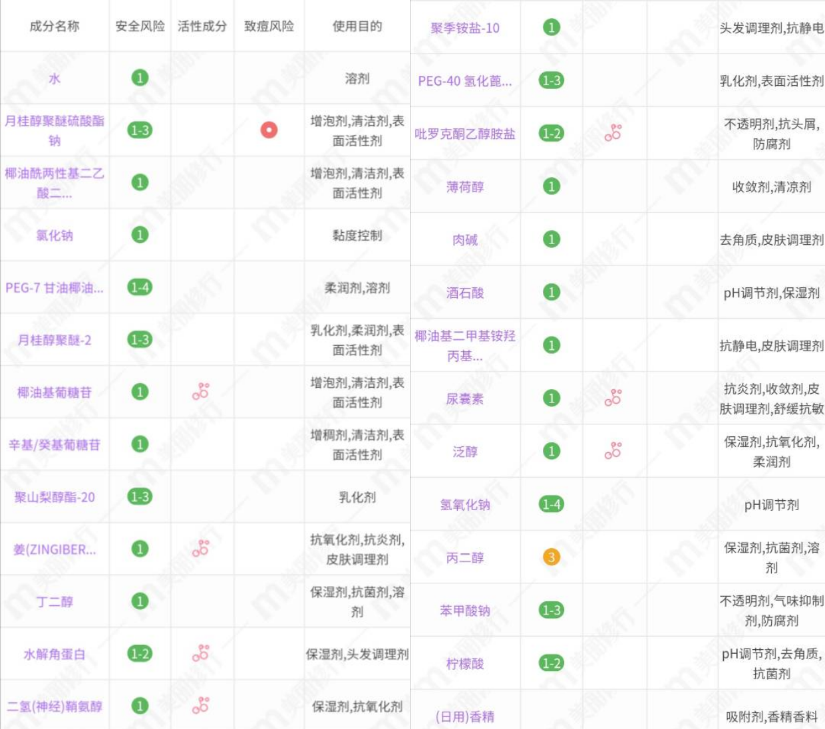Open the 丁二醇 ingredient link

tap(55, 602)
